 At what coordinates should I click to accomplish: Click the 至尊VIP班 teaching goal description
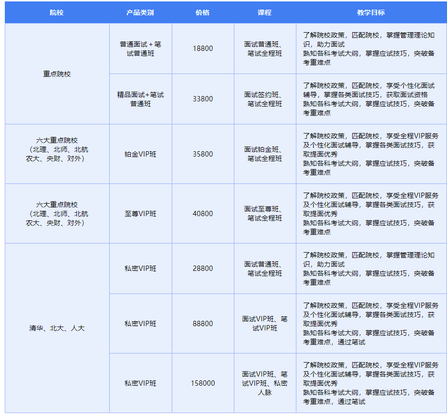[370, 213]
